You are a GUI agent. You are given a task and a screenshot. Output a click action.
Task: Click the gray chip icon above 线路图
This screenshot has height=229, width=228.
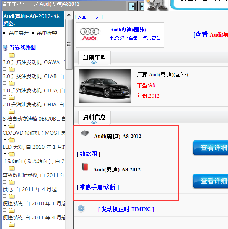click(x=85, y=133)
